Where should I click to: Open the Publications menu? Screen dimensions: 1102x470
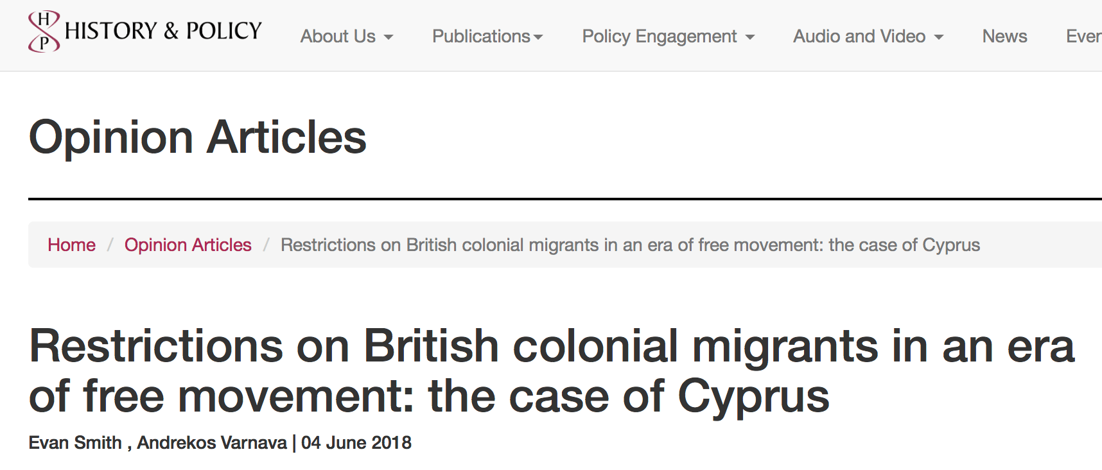coord(481,37)
